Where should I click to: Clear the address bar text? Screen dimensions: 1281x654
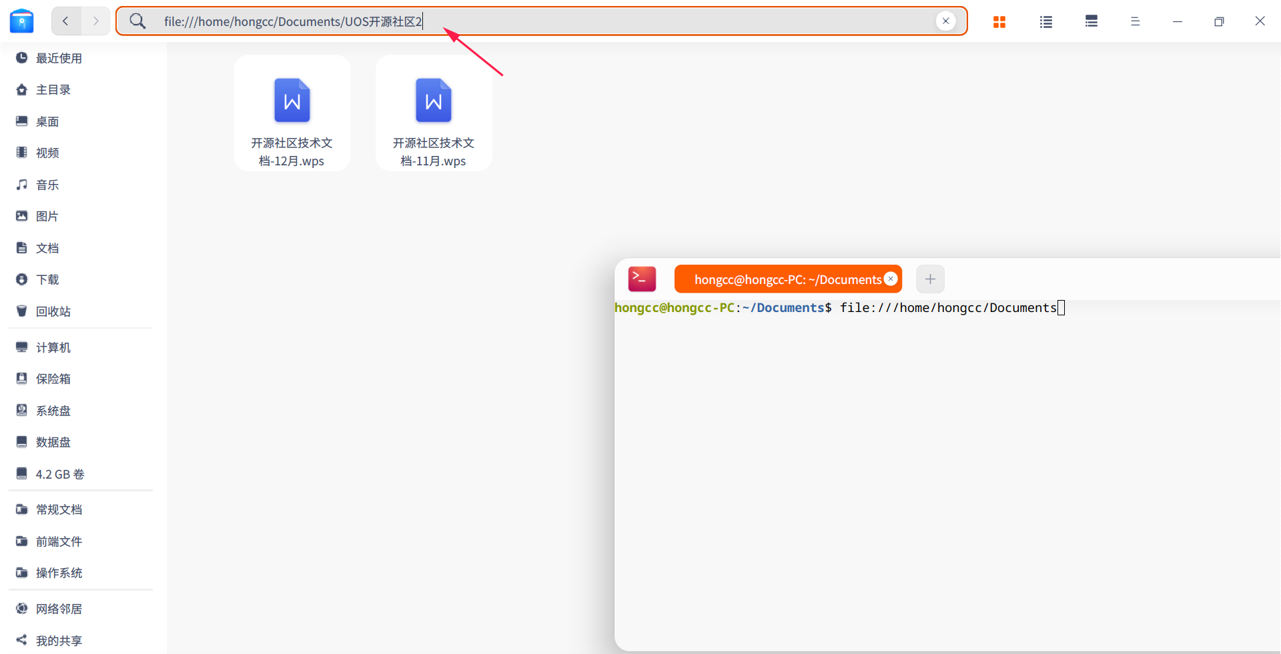pyautogui.click(x=945, y=21)
